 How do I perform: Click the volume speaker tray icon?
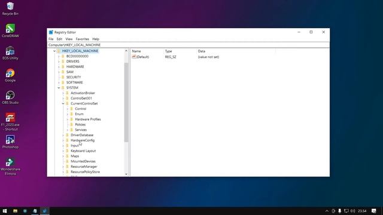tap(352, 211)
